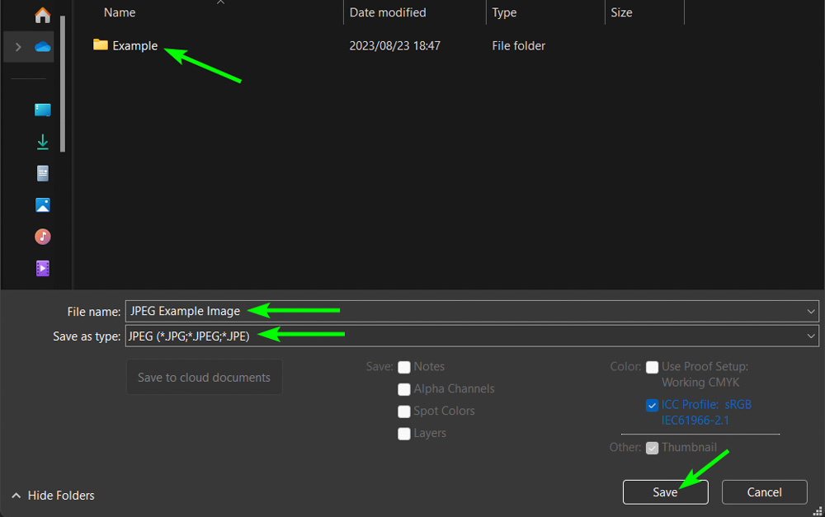Open the File name history dropdown arrow
The height and width of the screenshot is (517, 825).
(811, 312)
